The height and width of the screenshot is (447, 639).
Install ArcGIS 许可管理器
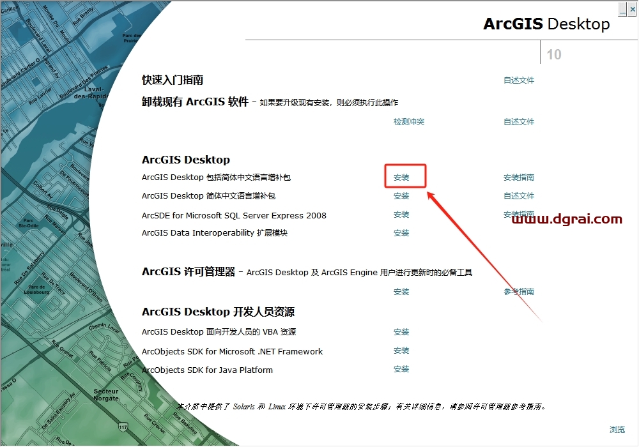click(x=401, y=292)
